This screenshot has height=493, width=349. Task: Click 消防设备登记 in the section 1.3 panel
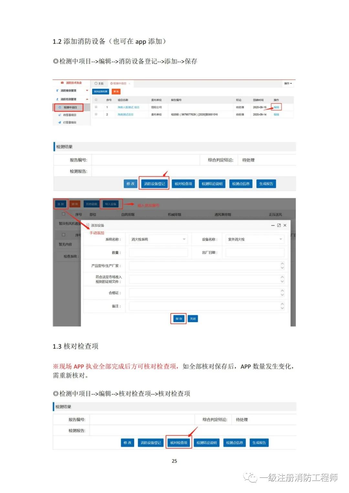tap(151, 443)
